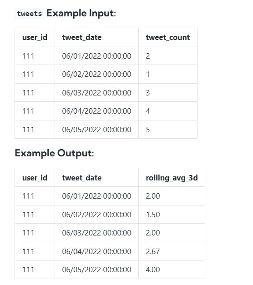253x285 pixels.
Task: Click tweet_date header in output table
Action: (82, 178)
